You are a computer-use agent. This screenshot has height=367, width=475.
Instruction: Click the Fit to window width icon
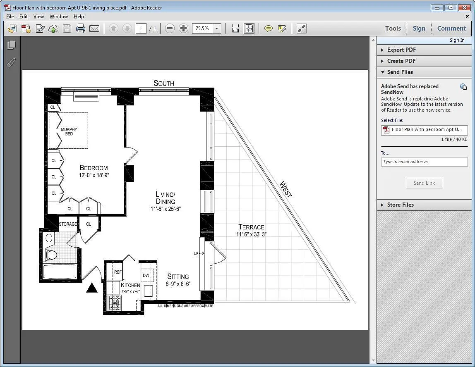click(x=235, y=29)
